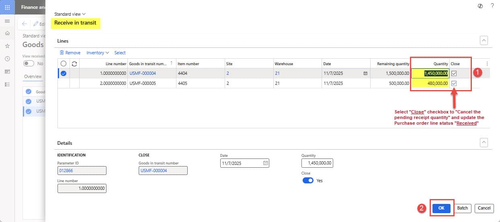Click the hamburger navigation menu icon
Viewport: 500px width, 222px height.
coord(7,21)
